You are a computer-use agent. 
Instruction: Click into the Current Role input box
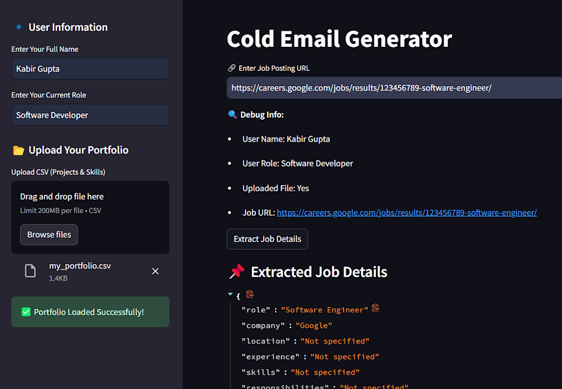(x=90, y=115)
